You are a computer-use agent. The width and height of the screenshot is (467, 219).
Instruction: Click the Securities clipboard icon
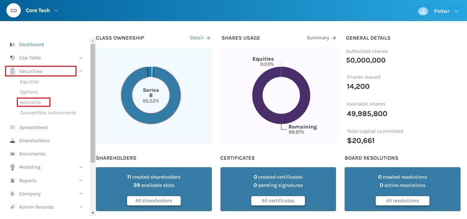pyautogui.click(x=12, y=71)
